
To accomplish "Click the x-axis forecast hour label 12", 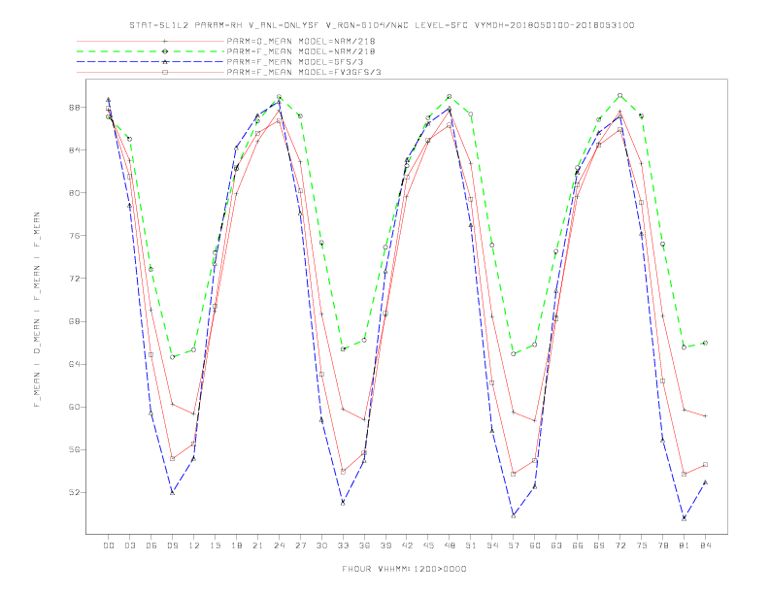I will [x=194, y=545].
